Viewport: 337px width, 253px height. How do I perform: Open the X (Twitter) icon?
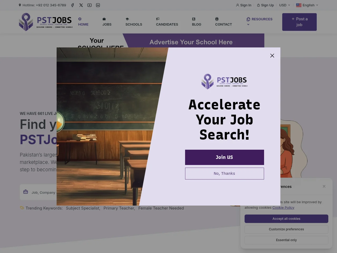(x=81, y=5)
